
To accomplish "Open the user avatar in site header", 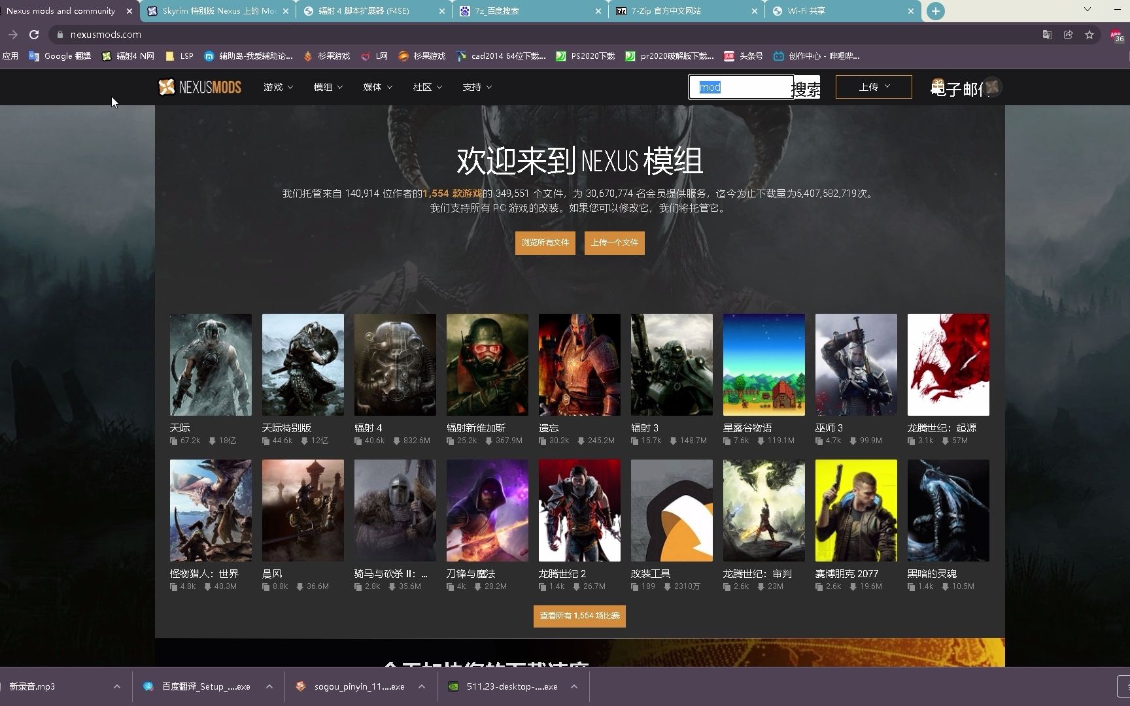I will [993, 87].
